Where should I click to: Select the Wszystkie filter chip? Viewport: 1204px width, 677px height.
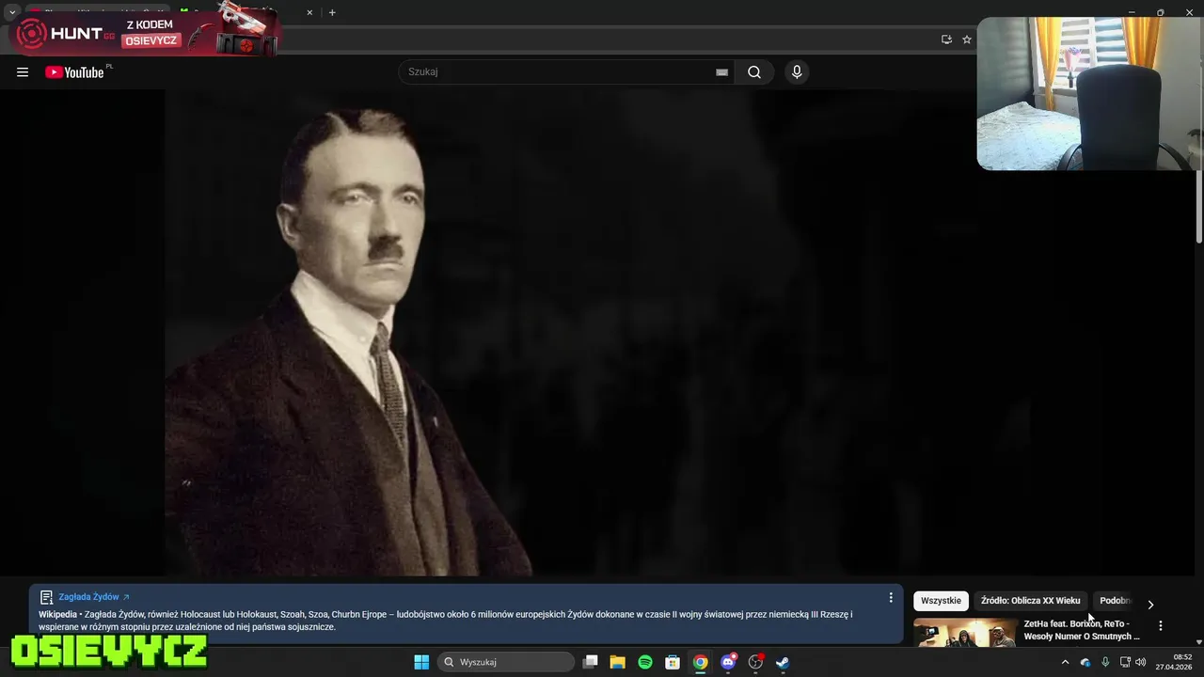click(x=941, y=601)
